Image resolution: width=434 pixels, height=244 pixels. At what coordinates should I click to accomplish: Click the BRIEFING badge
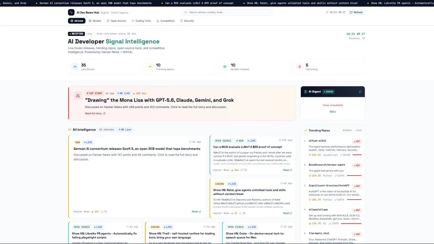point(76,34)
